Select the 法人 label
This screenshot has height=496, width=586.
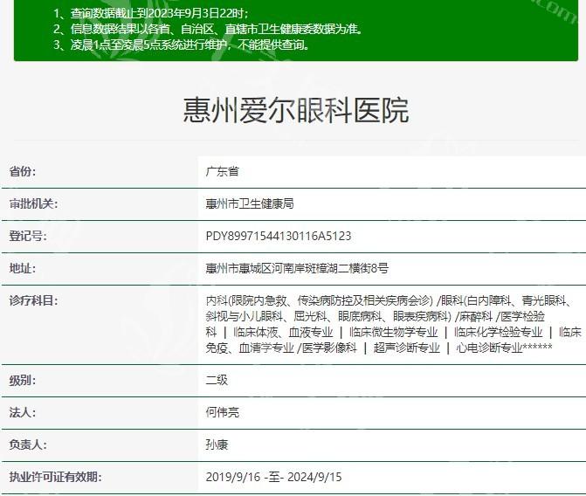click(23, 412)
